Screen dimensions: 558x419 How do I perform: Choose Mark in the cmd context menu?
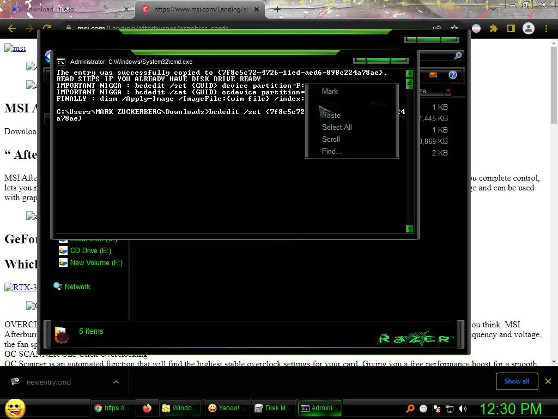tap(330, 91)
